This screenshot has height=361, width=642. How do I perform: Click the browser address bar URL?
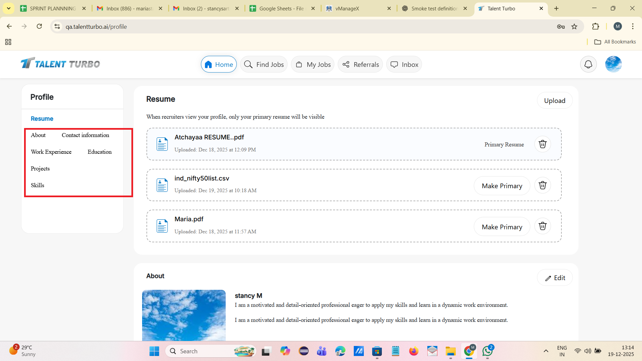[96, 26]
